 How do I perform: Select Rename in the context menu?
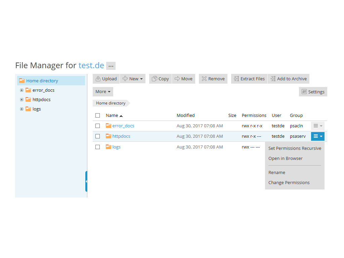pos(277,172)
